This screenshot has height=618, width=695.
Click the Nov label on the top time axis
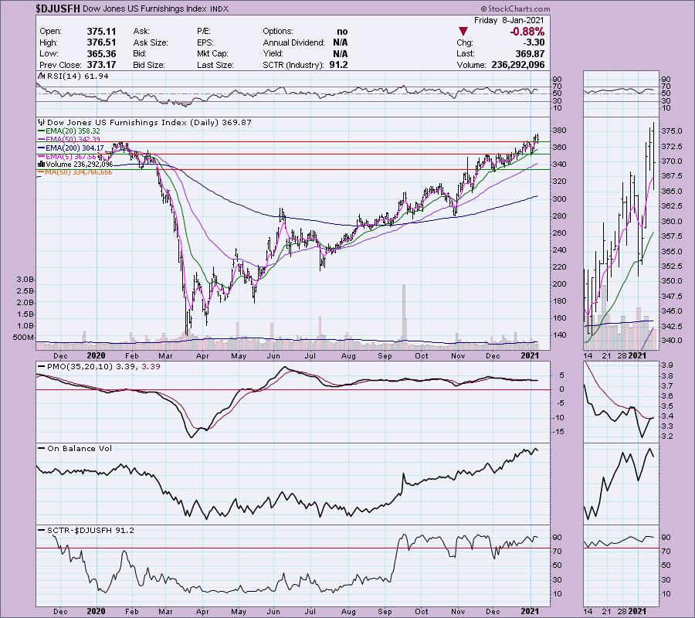458,355
